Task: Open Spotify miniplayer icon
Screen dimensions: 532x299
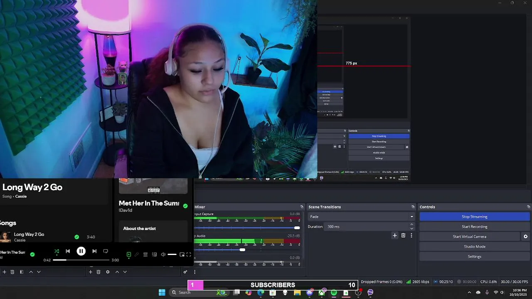Action: 182,255
